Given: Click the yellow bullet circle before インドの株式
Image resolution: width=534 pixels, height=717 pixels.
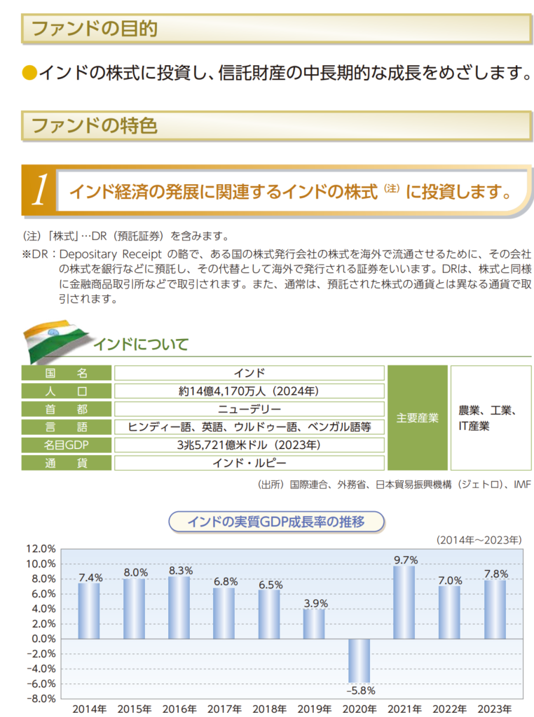Looking at the screenshot, I should [x=29, y=72].
